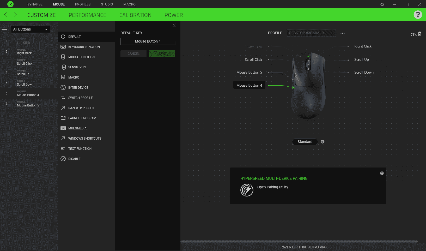426x251 pixels.
Task: Click the green Save button
Action: tap(162, 53)
